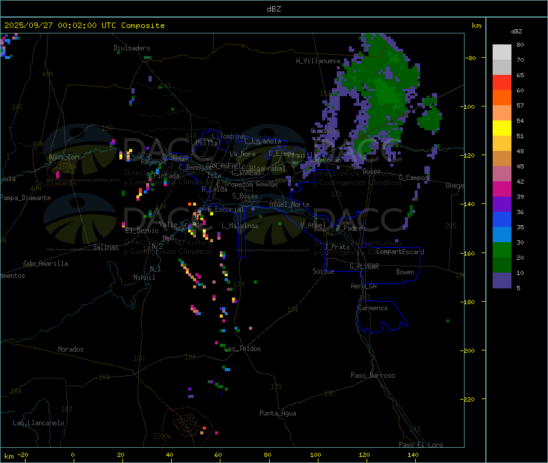Select the slate purple 5-10 dBZ legend swatch
This screenshot has height=463, width=548.
tap(502, 280)
